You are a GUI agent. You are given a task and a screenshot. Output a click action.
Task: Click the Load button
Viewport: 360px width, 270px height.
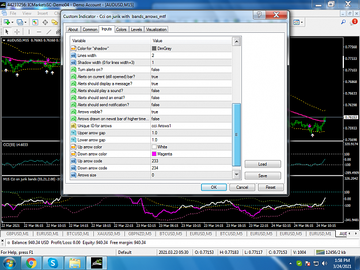click(x=263, y=164)
